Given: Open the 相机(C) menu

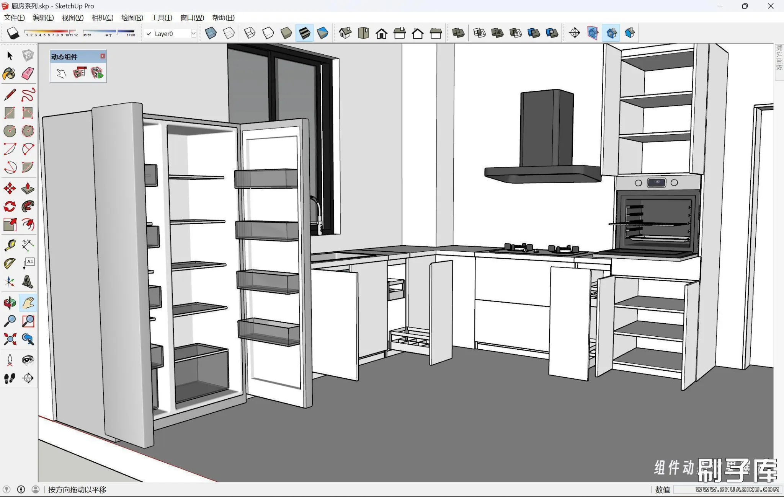Looking at the screenshot, I should coord(102,18).
